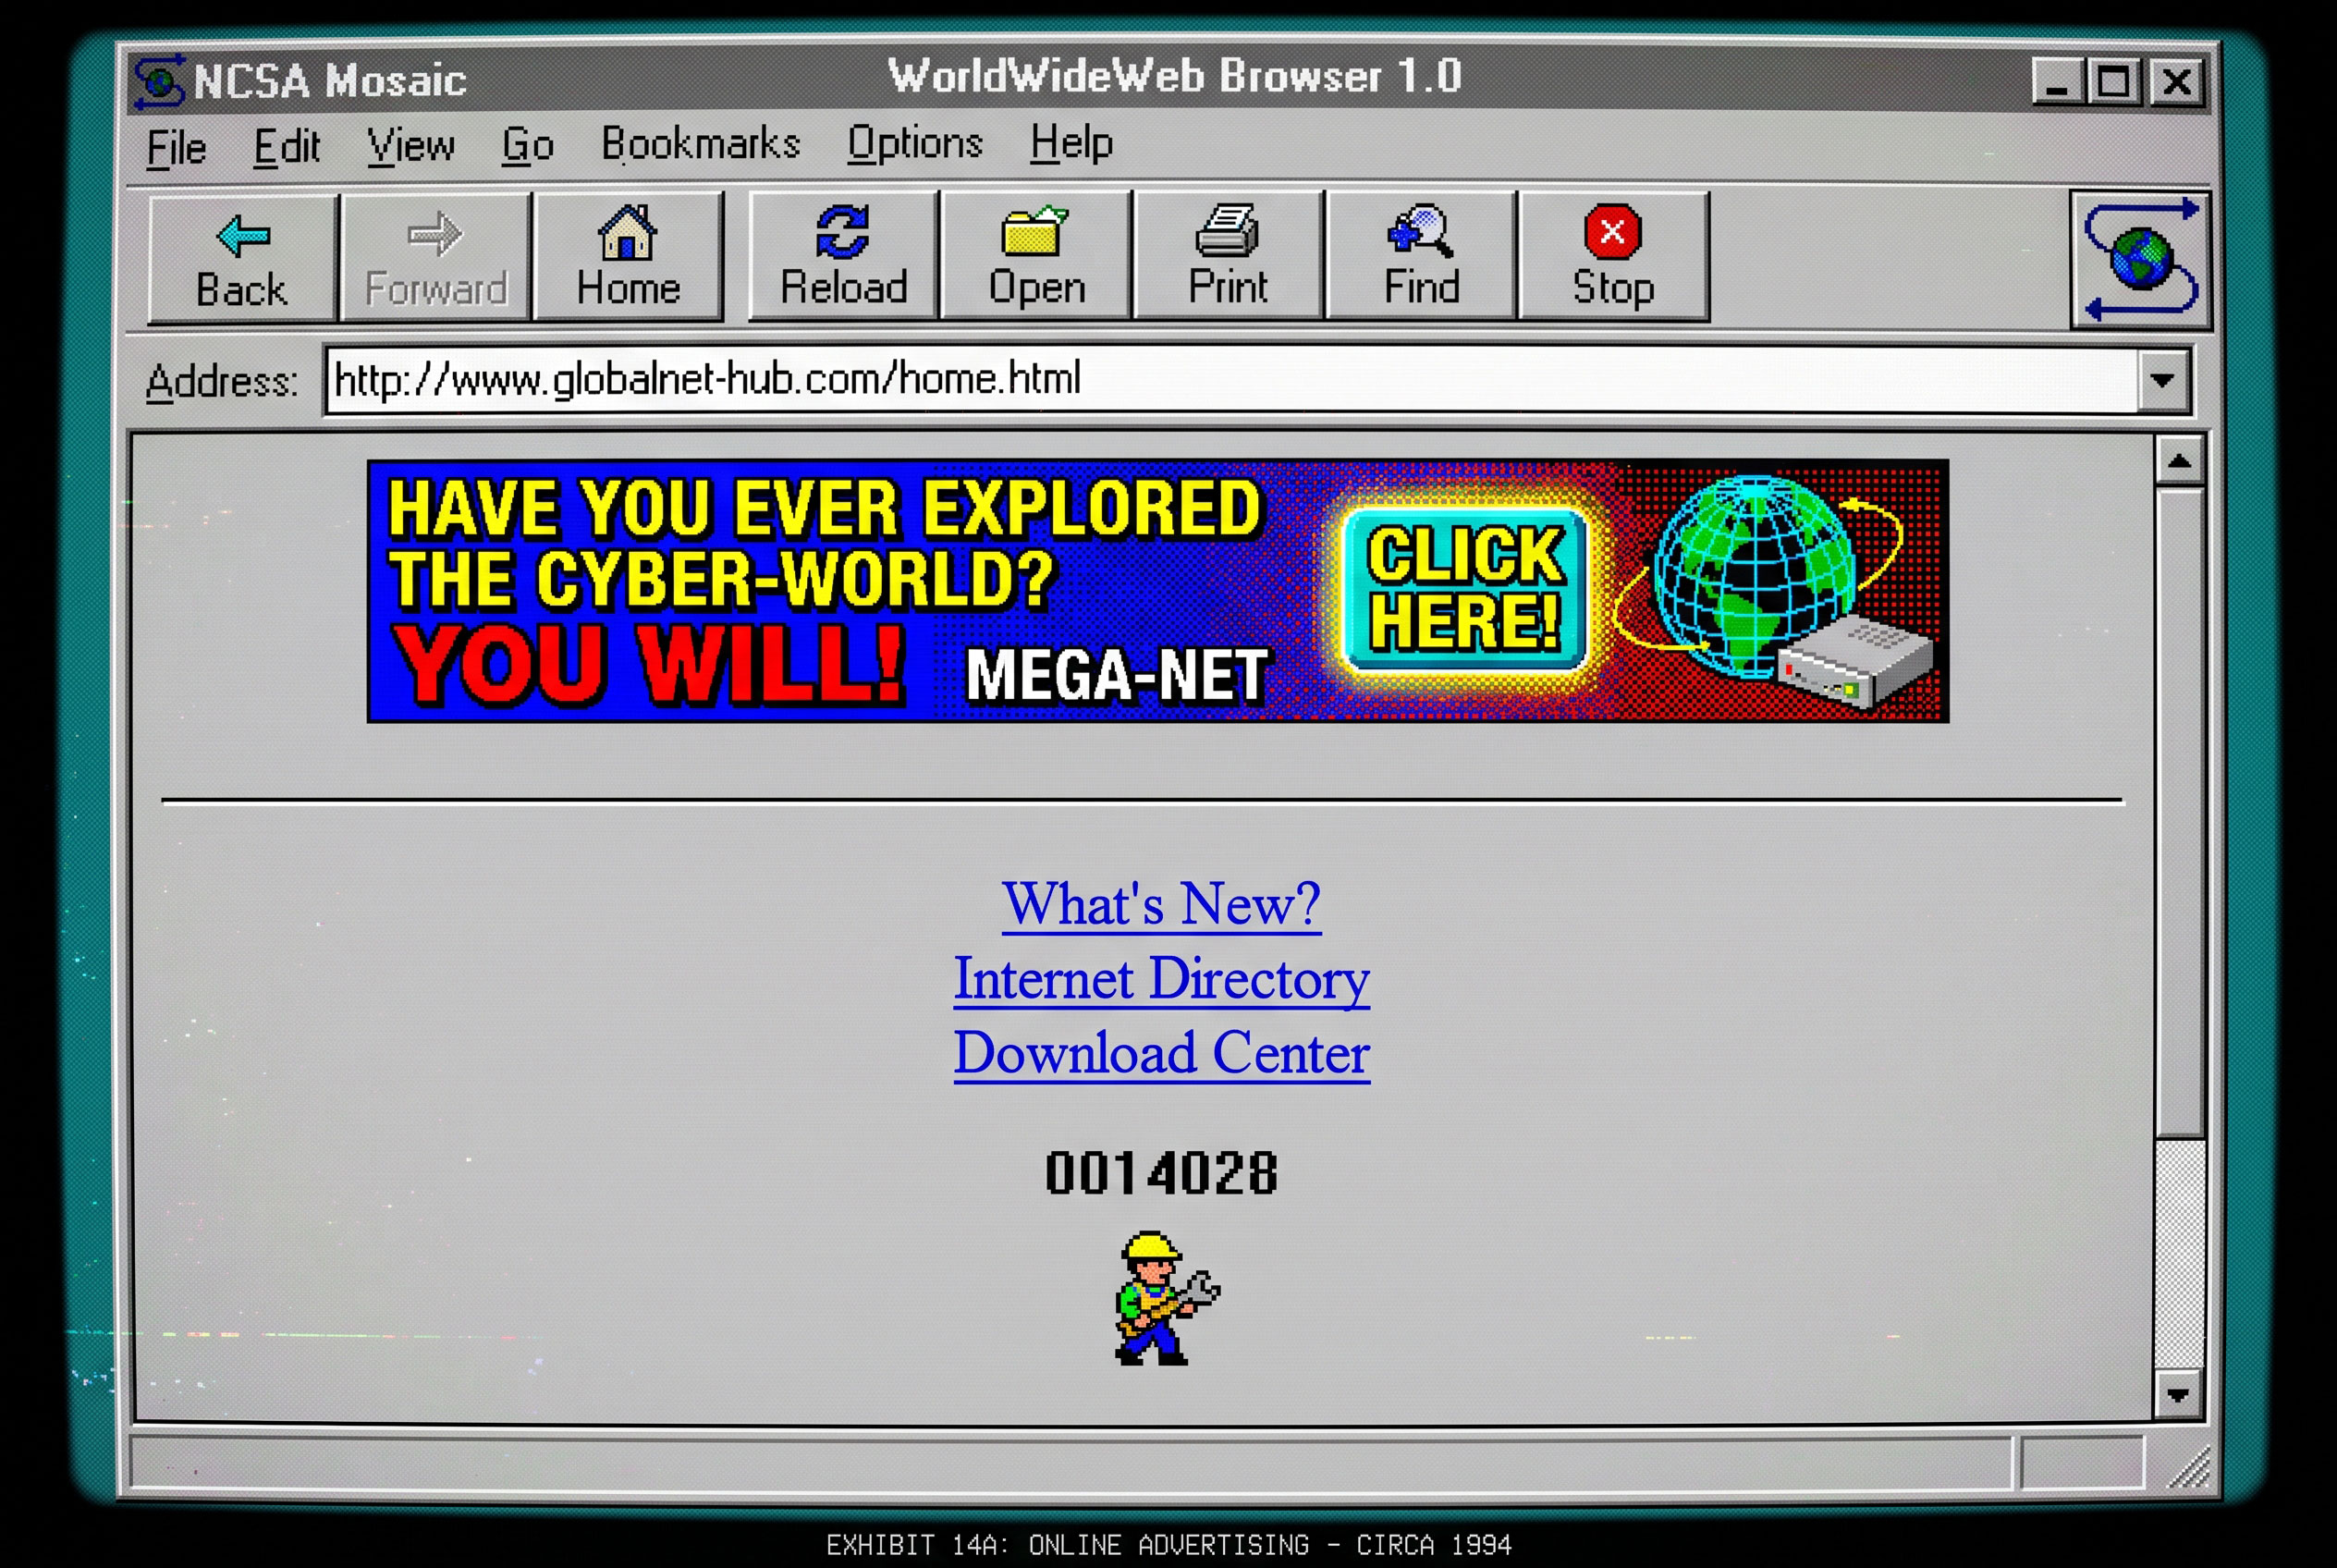The width and height of the screenshot is (2337, 1568).
Task: Go back with the Back arrow button
Action: (242, 259)
